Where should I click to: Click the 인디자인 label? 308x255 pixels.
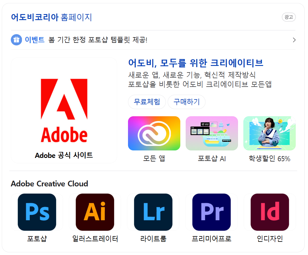point(270,239)
